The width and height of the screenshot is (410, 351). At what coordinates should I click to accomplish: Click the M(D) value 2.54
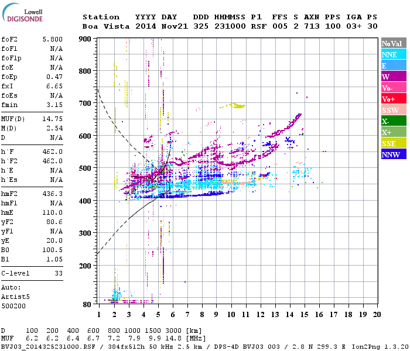coord(54,128)
